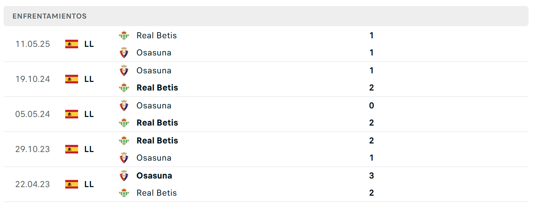535x210 pixels.
Task: Click Spain flag next to 11.05.25
Action: [72, 44]
